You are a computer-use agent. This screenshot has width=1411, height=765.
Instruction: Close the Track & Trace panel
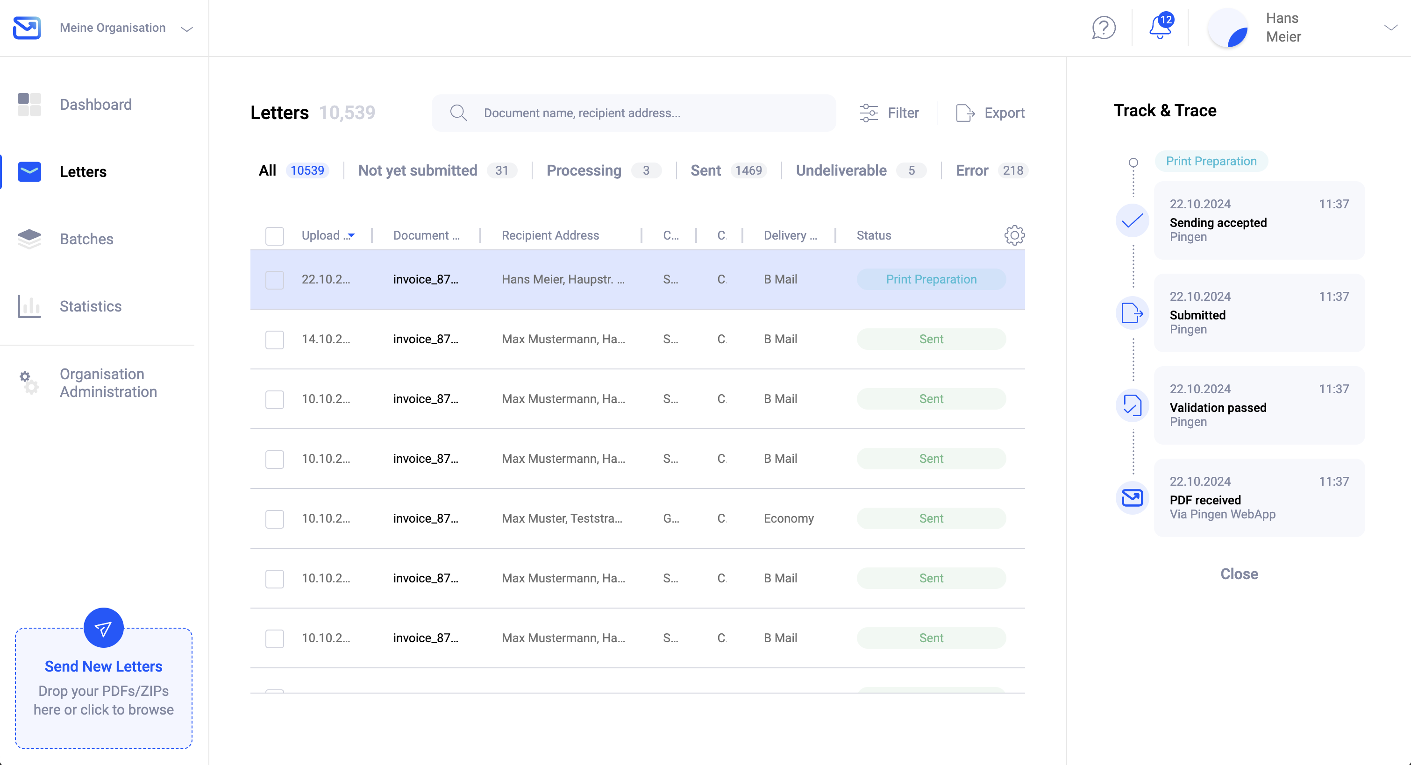(x=1239, y=574)
